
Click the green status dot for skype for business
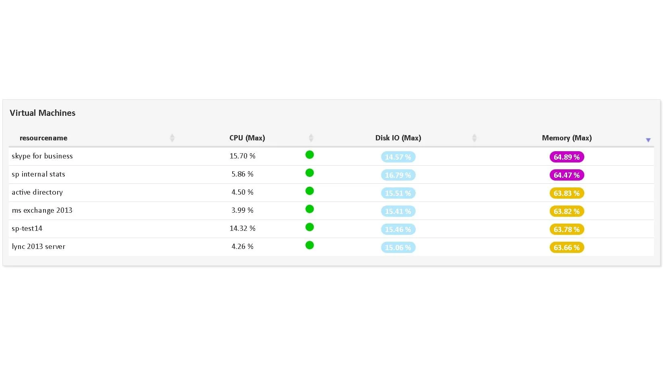click(309, 154)
